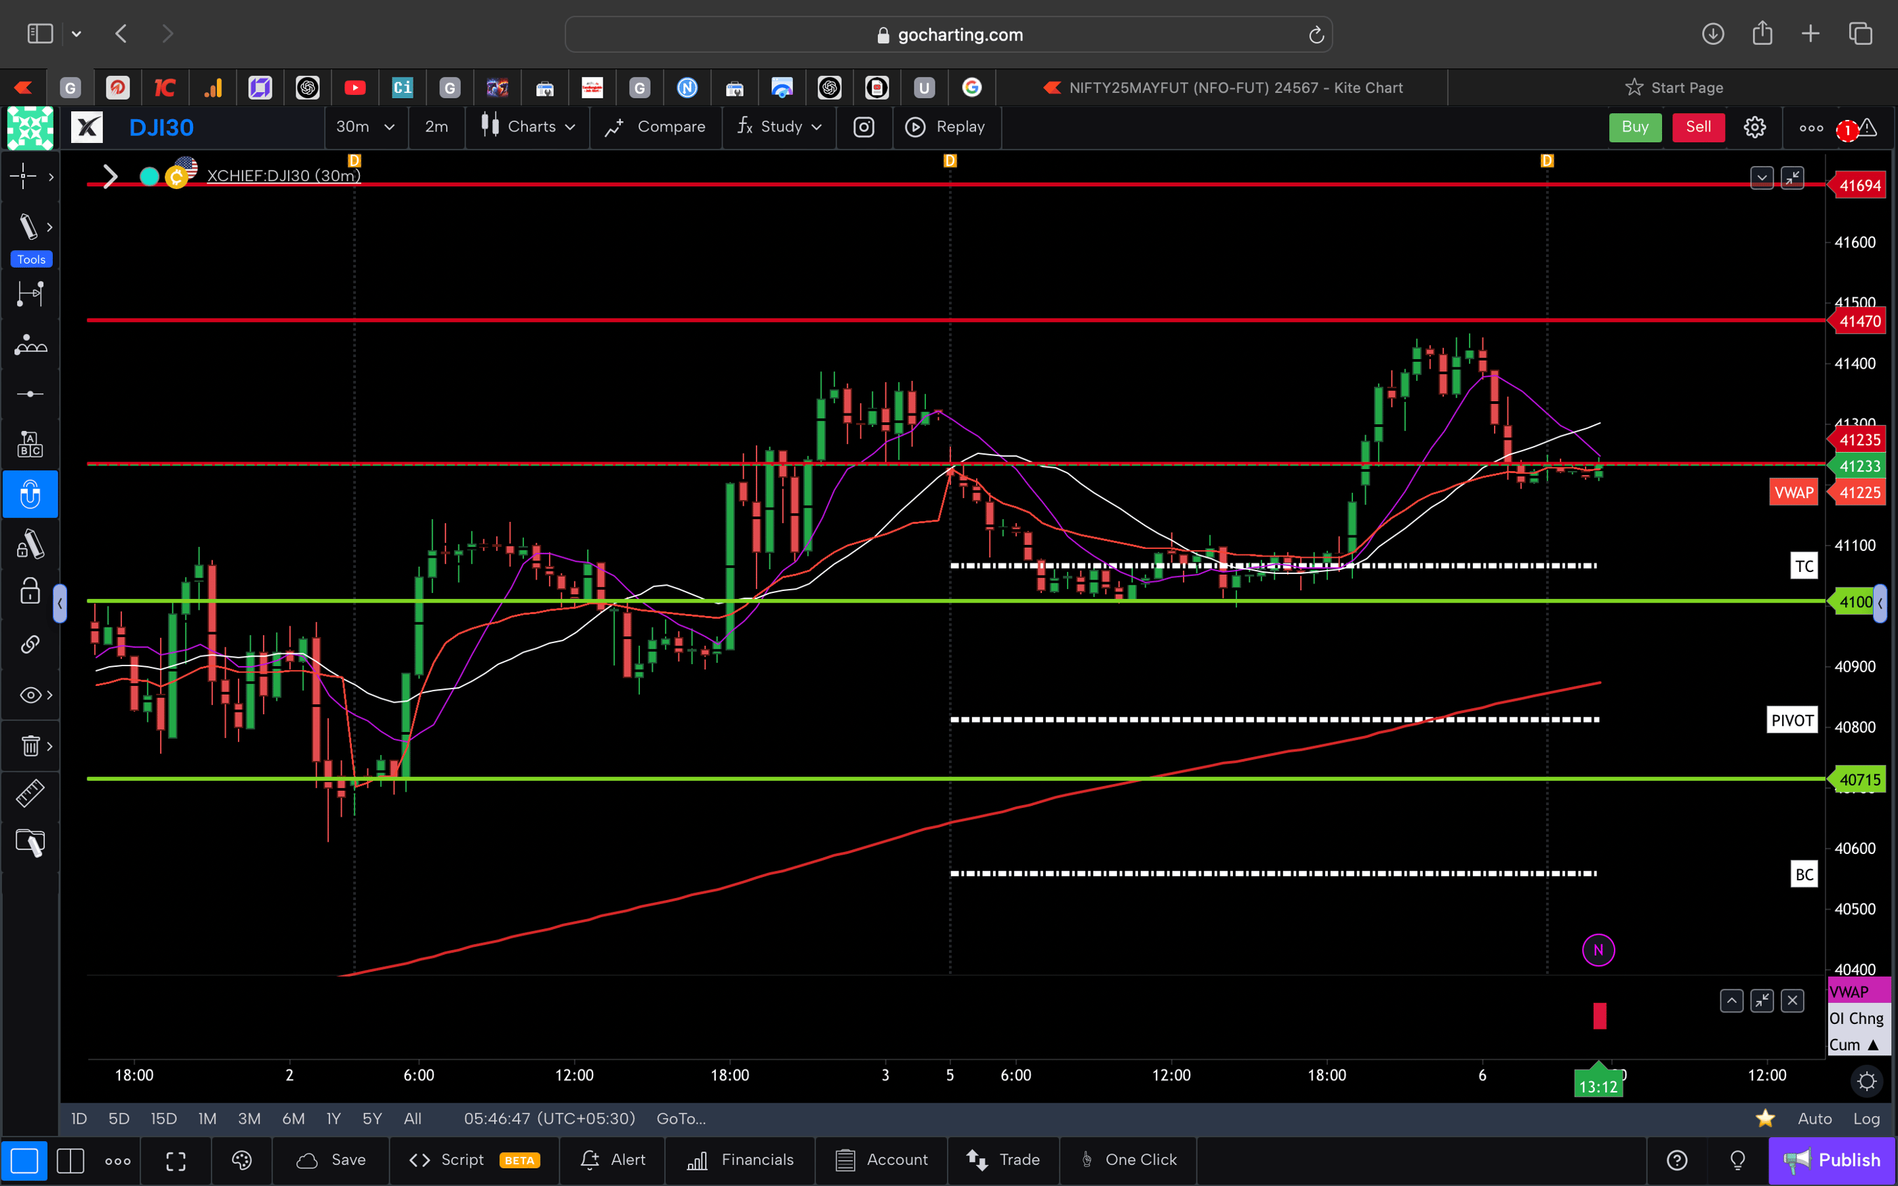
Task: Select the crosshair cursor tool
Action: 24,176
